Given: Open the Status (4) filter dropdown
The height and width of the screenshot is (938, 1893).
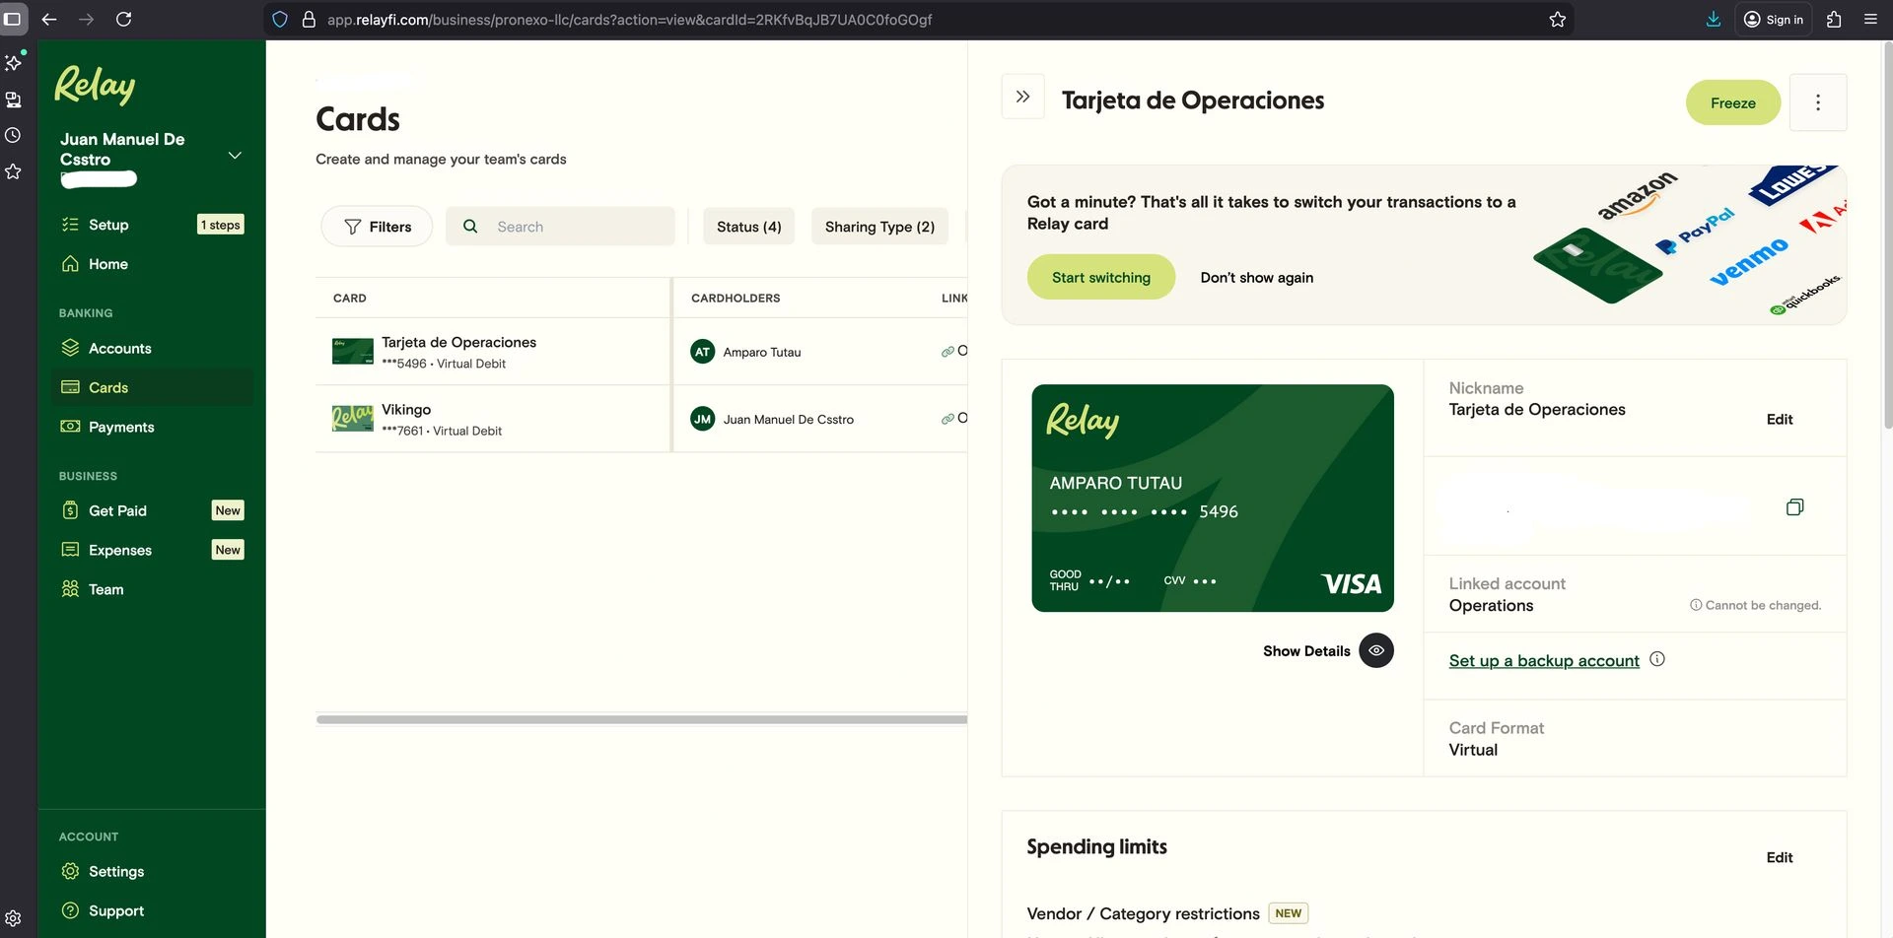Looking at the screenshot, I should [x=748, y=227].
